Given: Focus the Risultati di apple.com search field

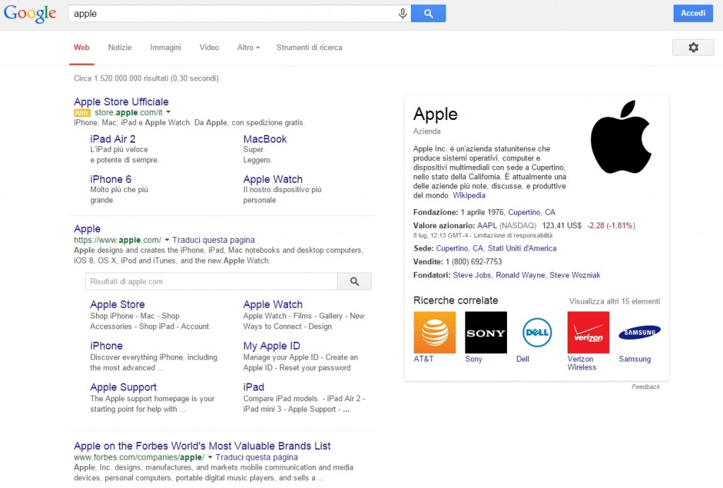Looking at the screenshot, I should (211, 281).
